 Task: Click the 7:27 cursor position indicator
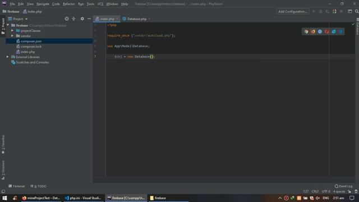click(x=306, y=191)
